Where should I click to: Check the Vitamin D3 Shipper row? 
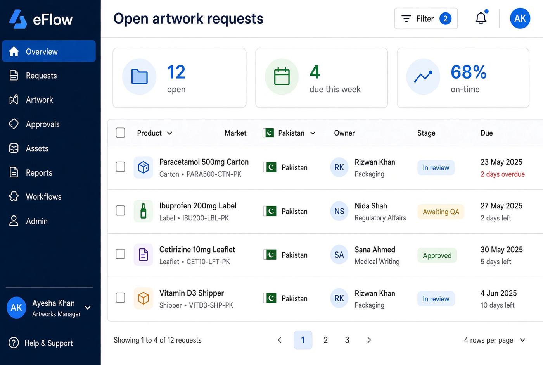click(120, 298)
